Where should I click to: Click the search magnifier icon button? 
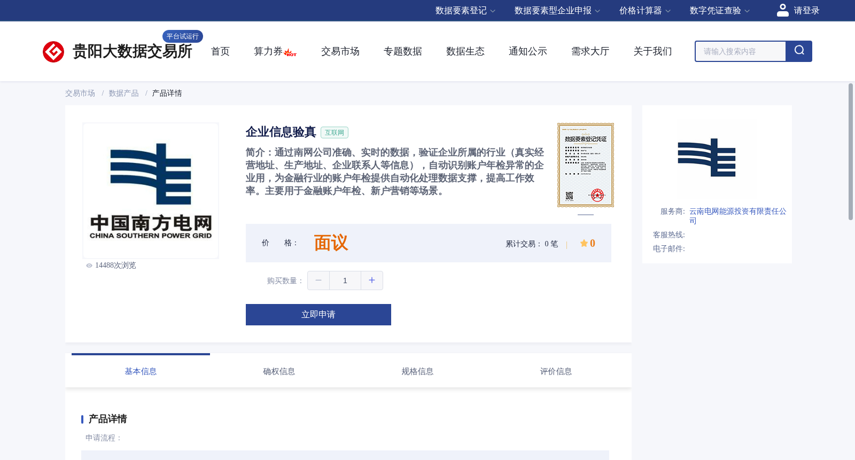pos(799,51)
